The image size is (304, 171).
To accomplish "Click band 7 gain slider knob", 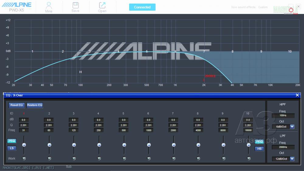I will point(174,145).
